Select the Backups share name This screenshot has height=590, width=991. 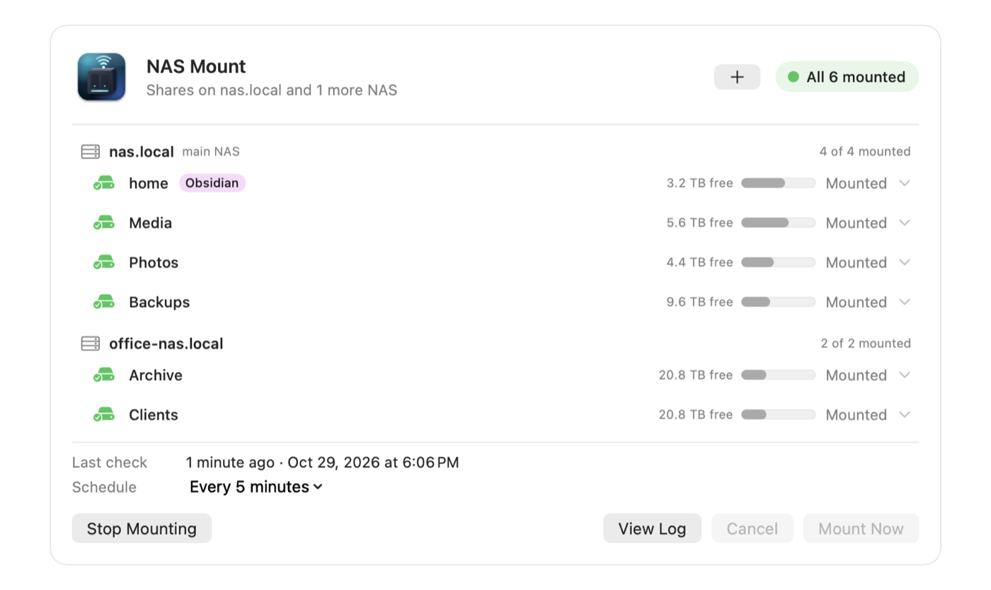tap(159, 302)
